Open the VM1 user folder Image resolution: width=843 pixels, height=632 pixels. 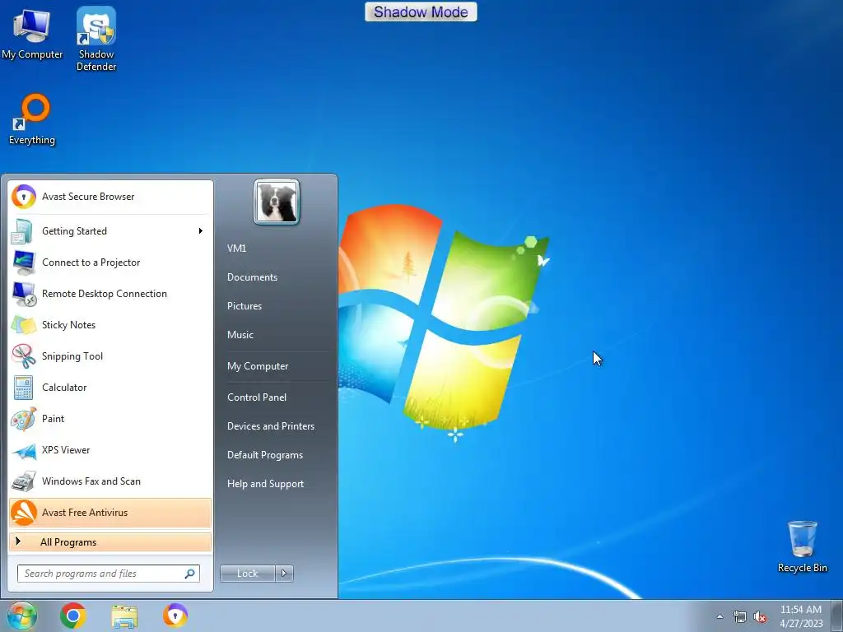pyautogui.click(x=236, y=249)
